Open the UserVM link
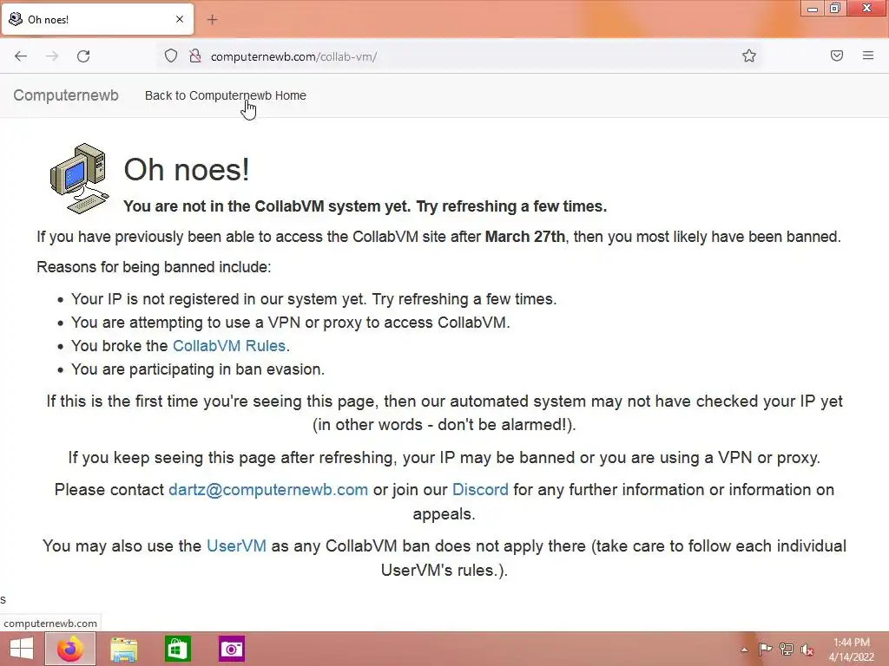 point(236,546)
